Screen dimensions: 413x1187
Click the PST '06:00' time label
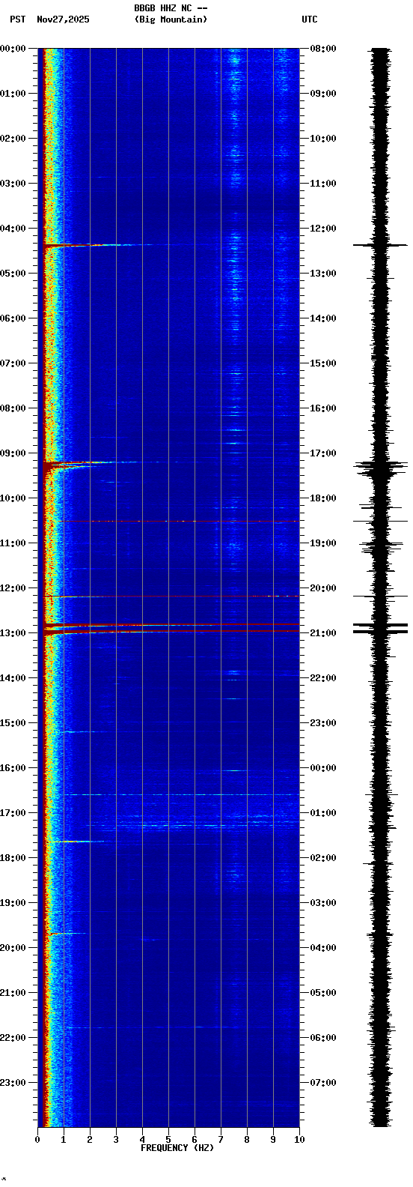(13, 318)
